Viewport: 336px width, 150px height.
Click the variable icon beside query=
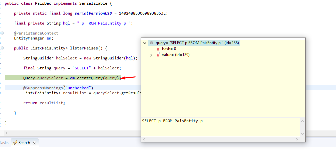pos(151,43)
